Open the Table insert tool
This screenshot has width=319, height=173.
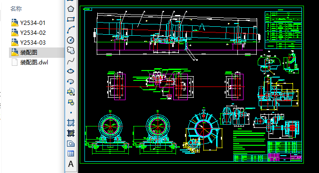coord(71,154)
